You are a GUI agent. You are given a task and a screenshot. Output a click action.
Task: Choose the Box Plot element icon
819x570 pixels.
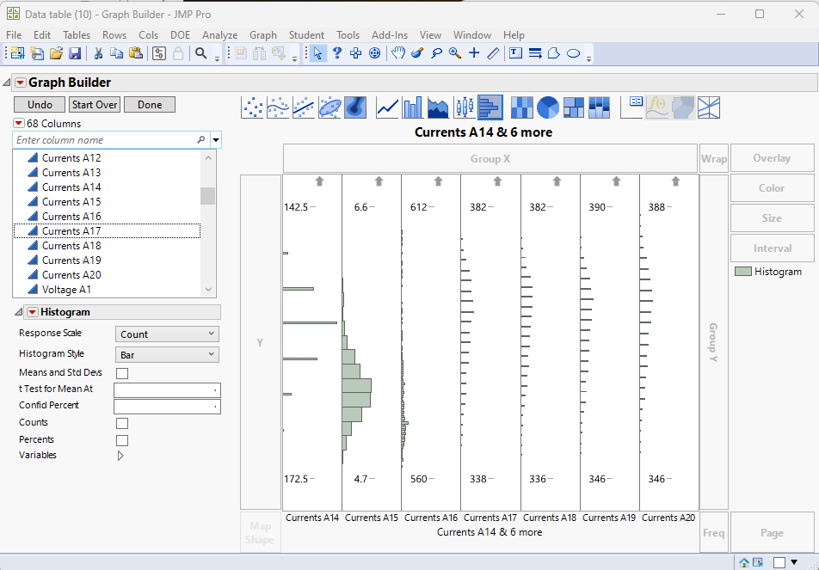(x=465, y=107)
